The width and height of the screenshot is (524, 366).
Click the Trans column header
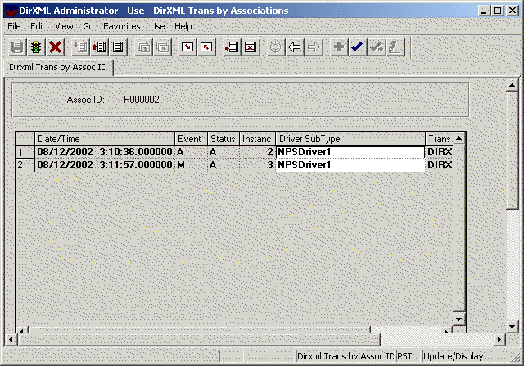click(439, 139)
